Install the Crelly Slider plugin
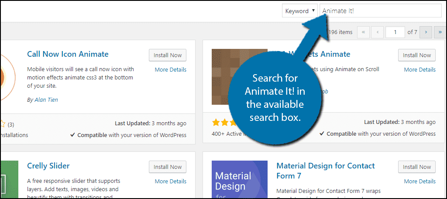This screenshot has height=199, width=447. pyautogui.click(x=168, y=167)
